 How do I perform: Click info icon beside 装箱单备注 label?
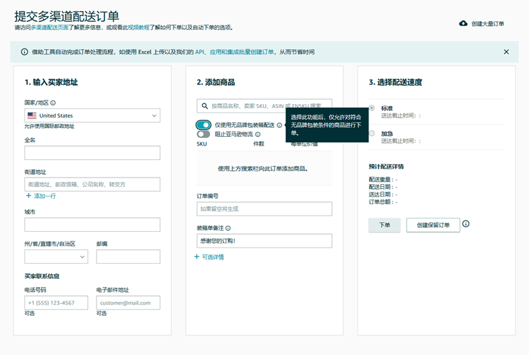point(228,229)
